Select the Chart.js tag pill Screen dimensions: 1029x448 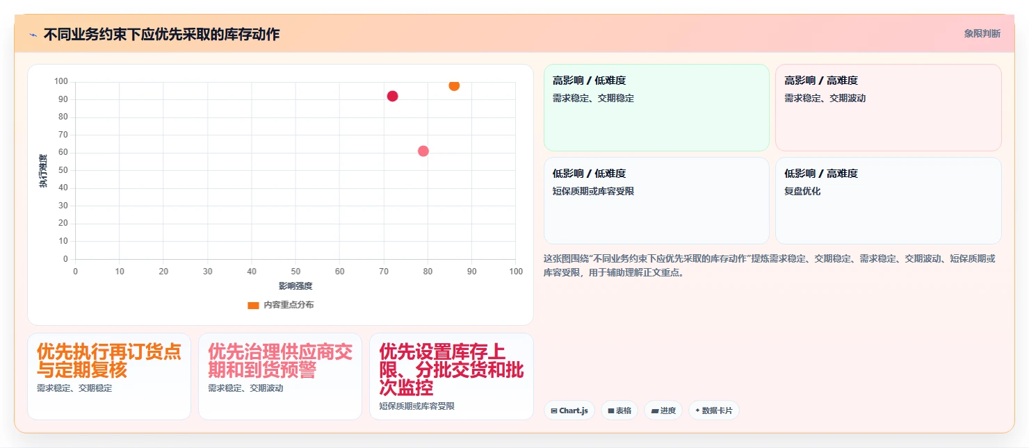[x=569, y=410]
